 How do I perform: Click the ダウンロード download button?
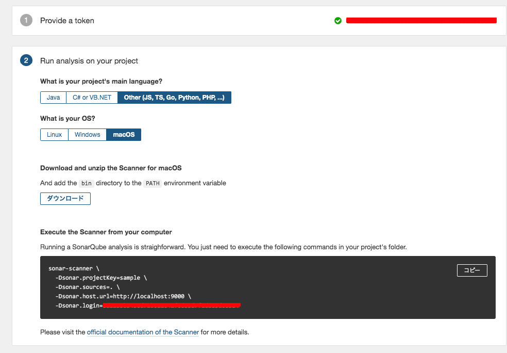pyautogui.click(x=65, y=199)
